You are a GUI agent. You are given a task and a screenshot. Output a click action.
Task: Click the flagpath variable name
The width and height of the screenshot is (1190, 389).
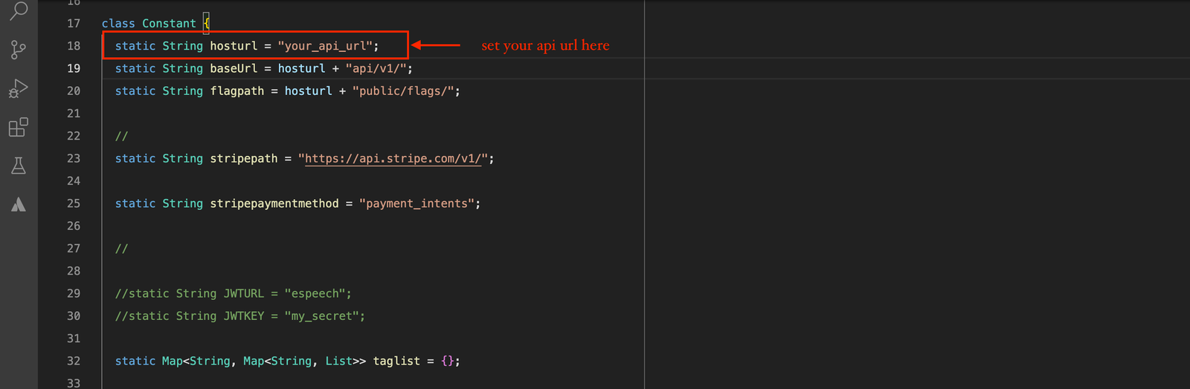coord(237,91)
